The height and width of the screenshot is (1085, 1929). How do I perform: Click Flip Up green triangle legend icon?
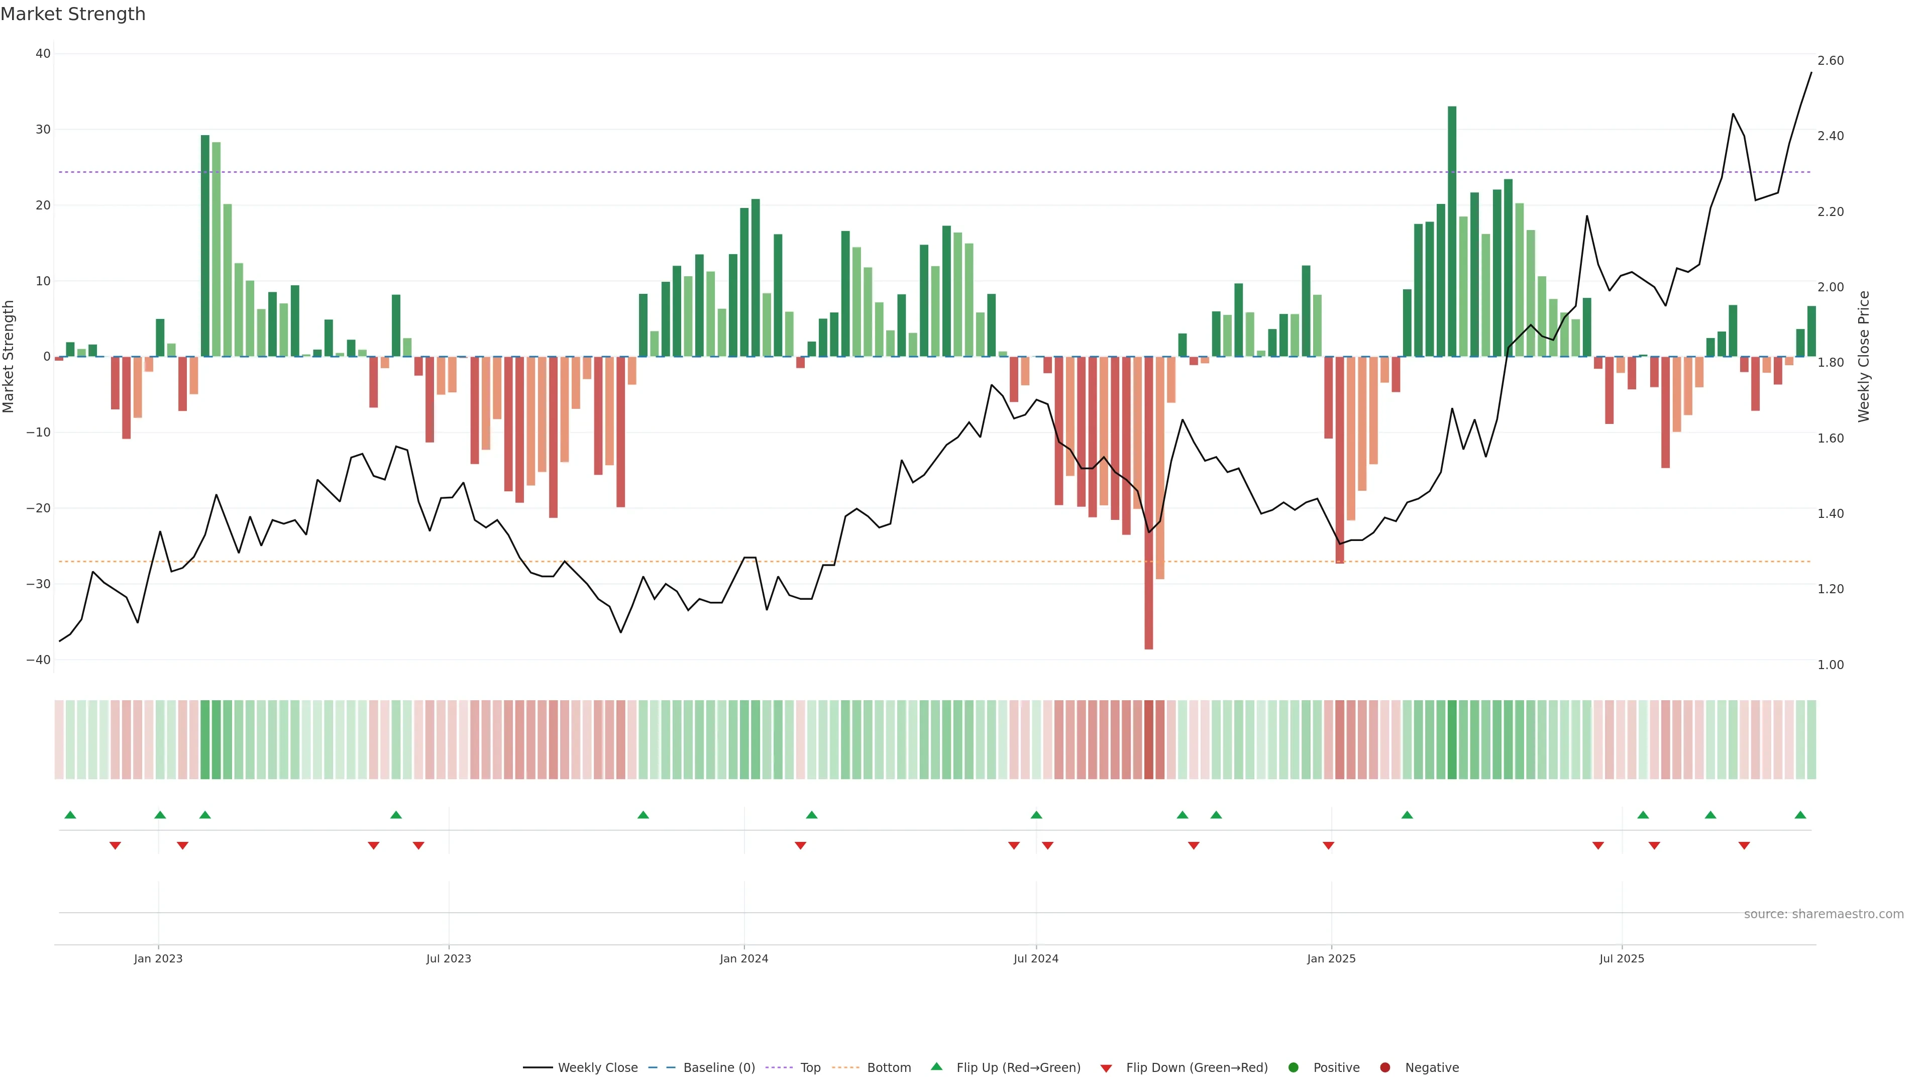coord(936,1066)
